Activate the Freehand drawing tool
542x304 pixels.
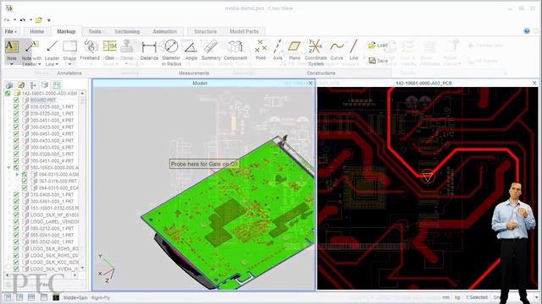[x=90, y=50]
